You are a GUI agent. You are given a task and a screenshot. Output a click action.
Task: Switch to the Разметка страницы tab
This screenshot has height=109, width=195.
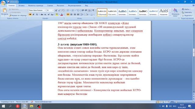click(x=36, y=5)
